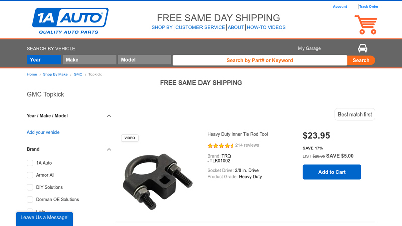The width and height of the screenshot is (402, 226).
Task: Select the Year vehicle dropdown
Action: click(x=44, y=60)
